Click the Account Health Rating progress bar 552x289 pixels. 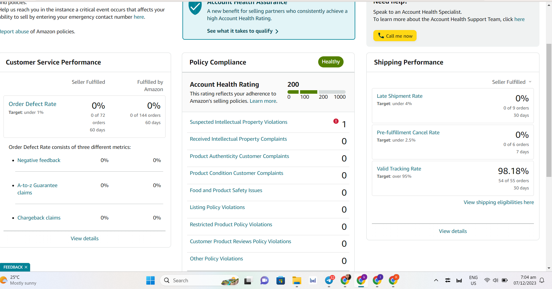pyautogui.click(x=317, y=92)
